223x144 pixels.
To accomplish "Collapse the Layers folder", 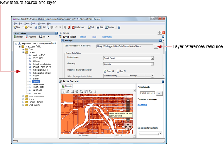I will click(23, 53).
